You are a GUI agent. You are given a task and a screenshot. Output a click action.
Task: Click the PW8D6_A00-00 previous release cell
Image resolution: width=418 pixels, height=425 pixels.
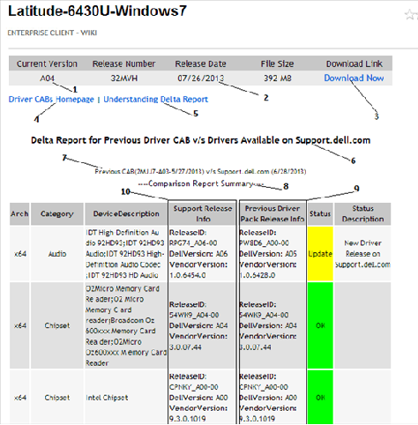(x=272, y=254)
